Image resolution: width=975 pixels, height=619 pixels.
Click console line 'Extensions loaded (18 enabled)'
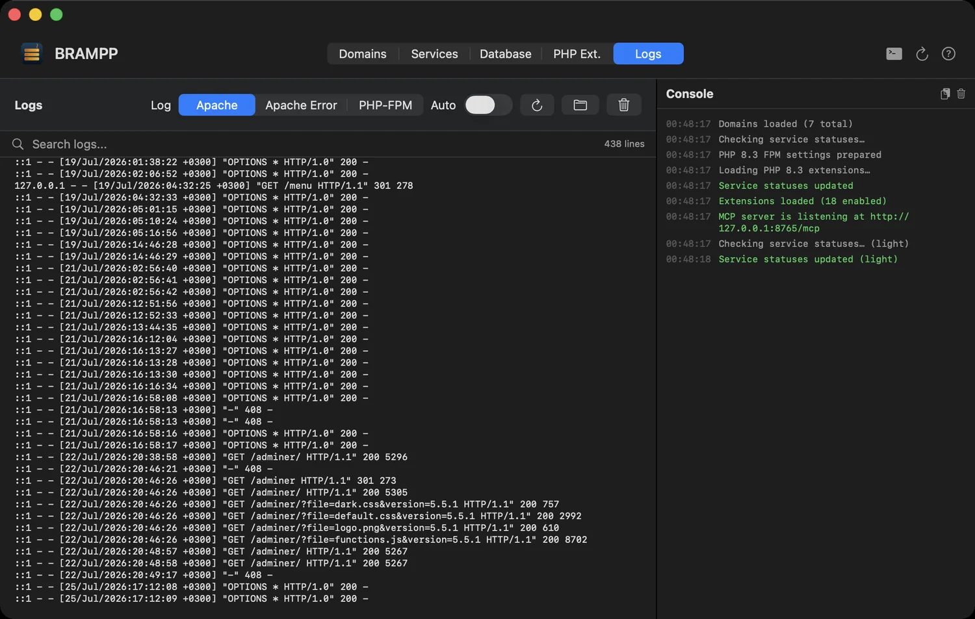(802, 201)
